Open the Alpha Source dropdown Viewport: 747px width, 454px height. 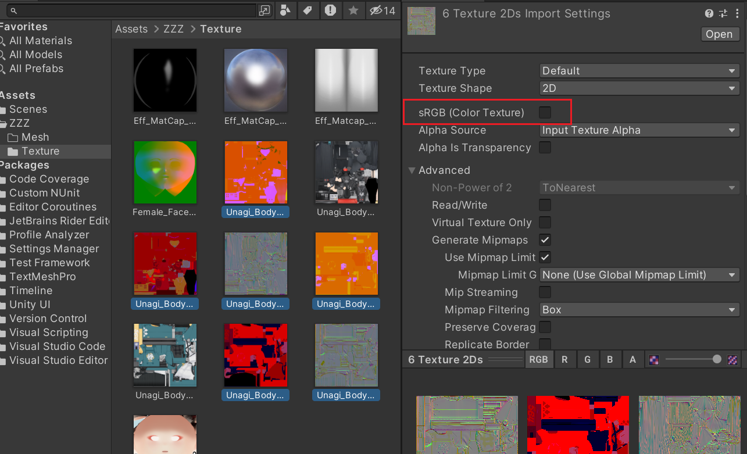[639, 130]
